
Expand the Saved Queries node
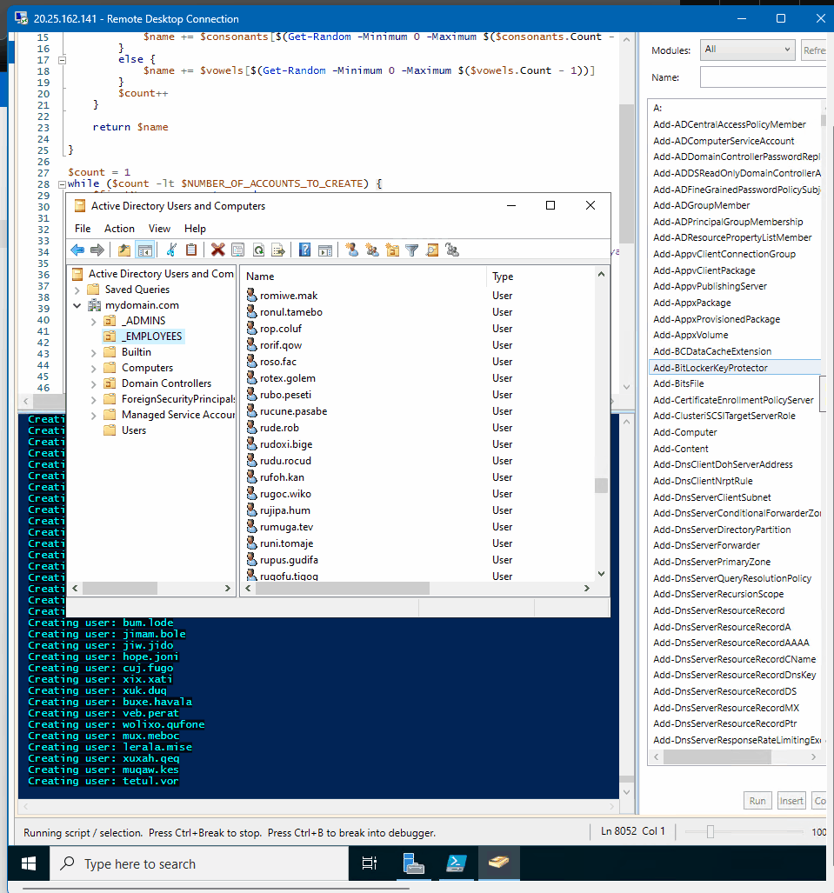click(x=77, y=290)
